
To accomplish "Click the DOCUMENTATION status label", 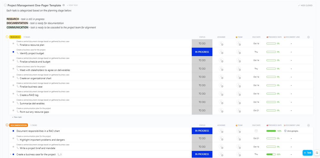I will pyautogui.click(x=19, y=125).
